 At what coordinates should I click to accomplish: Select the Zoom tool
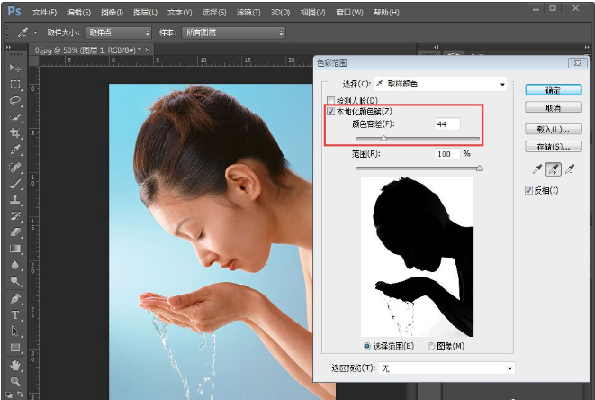click(15, 381)
